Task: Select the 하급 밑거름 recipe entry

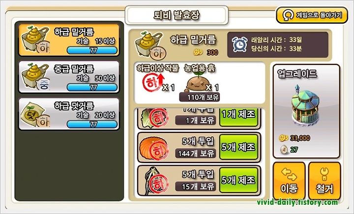Action: pos(69,40)
